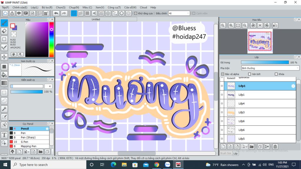Zoom in using Hoa tiêu magnifier plus
301x169 pixels.
231,25
